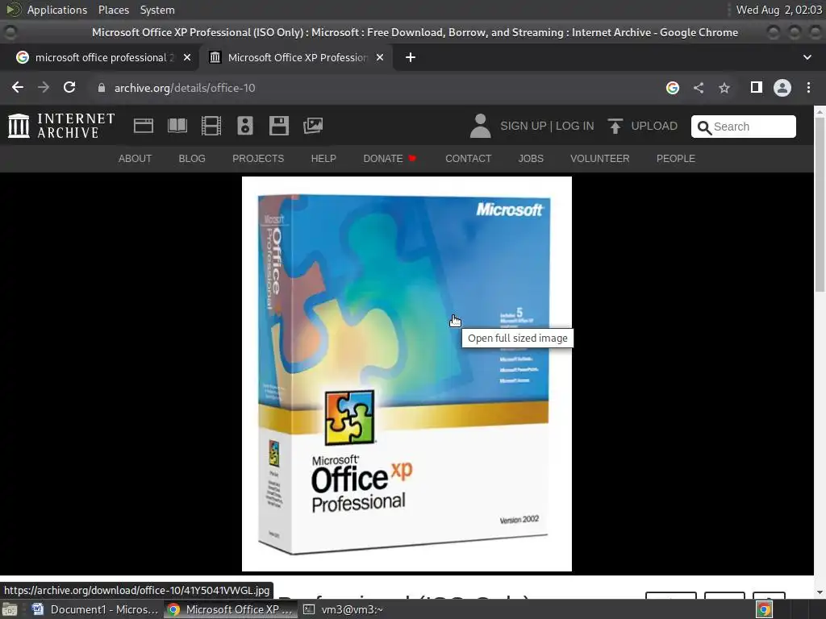This screenshot has height=619, width=826.
Task: Click the page vertical scrollbar thumb
Action: [820, 204]
